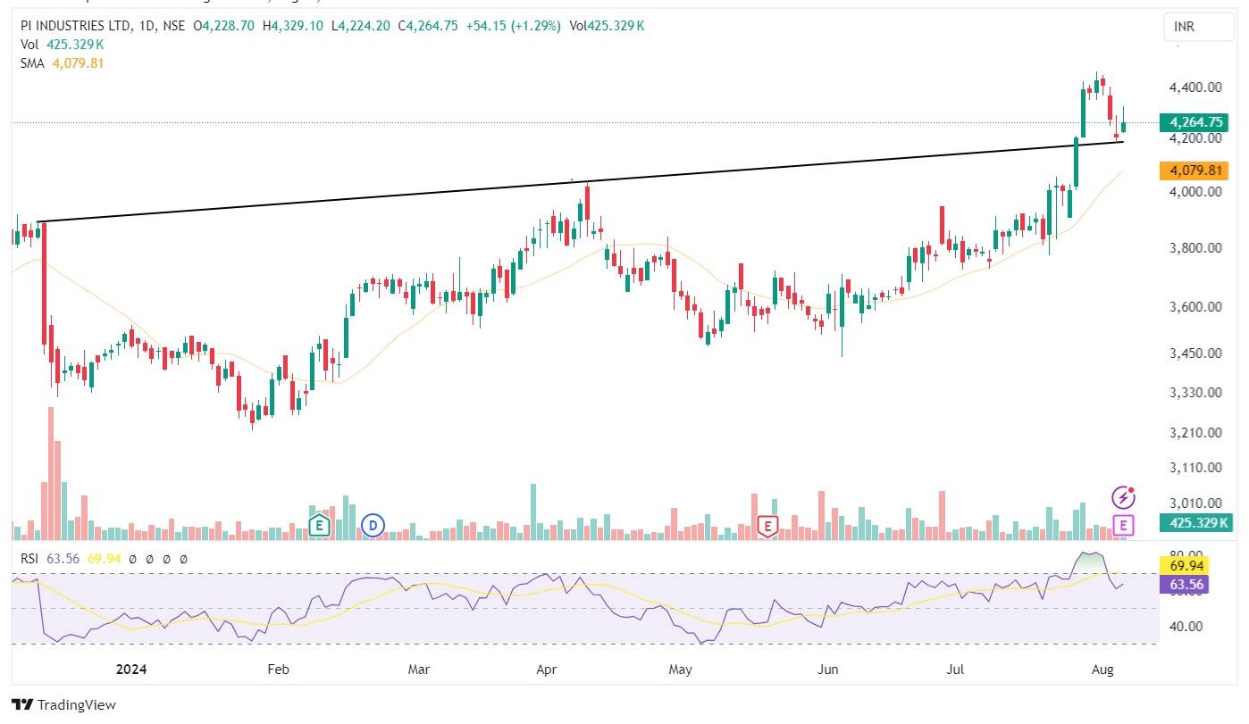The height and width of the screenshot is (724, 1249).
Task: Click the 3,600.00 price axis label
Action: click(1195, 307)
